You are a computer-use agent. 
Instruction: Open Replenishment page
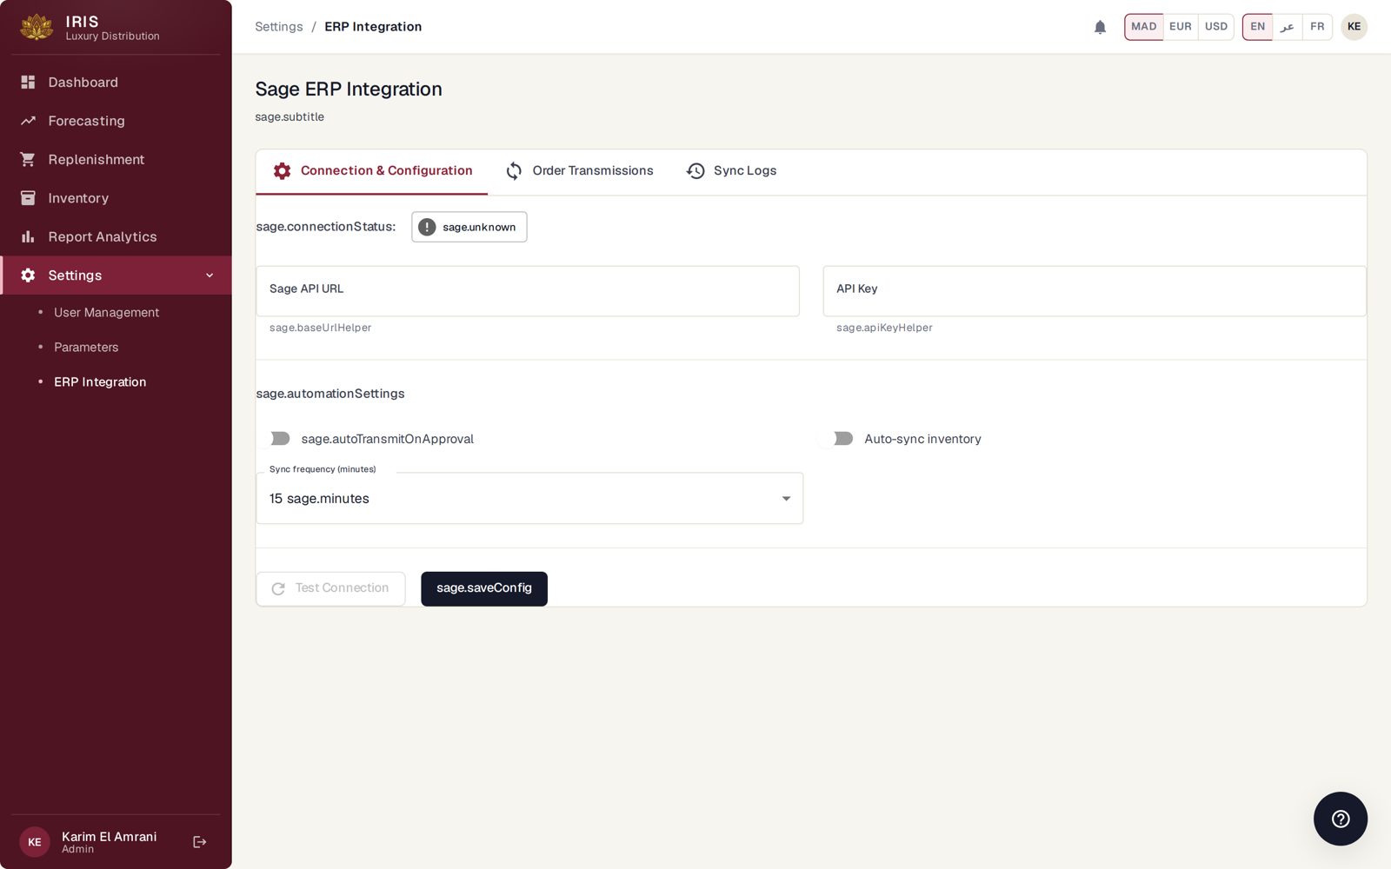pos(116,159)
